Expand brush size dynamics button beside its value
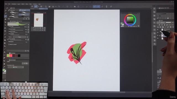177x99 pixels. pos(28,27)
